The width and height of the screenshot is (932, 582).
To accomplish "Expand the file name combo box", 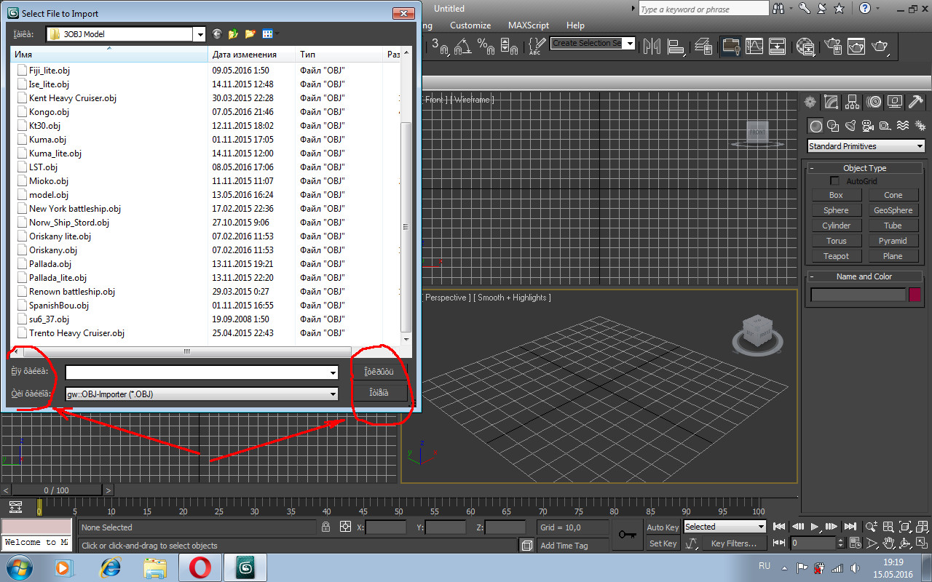I will tap(333, 372).
